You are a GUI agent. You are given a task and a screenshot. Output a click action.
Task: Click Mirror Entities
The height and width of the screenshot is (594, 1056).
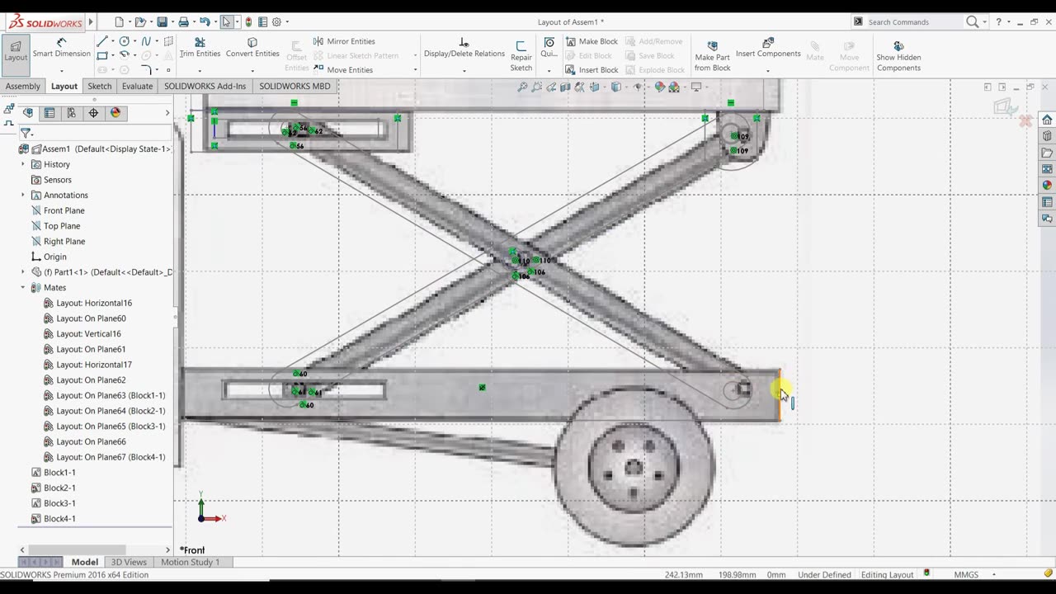pyautogui.click(x=344, y=41)
